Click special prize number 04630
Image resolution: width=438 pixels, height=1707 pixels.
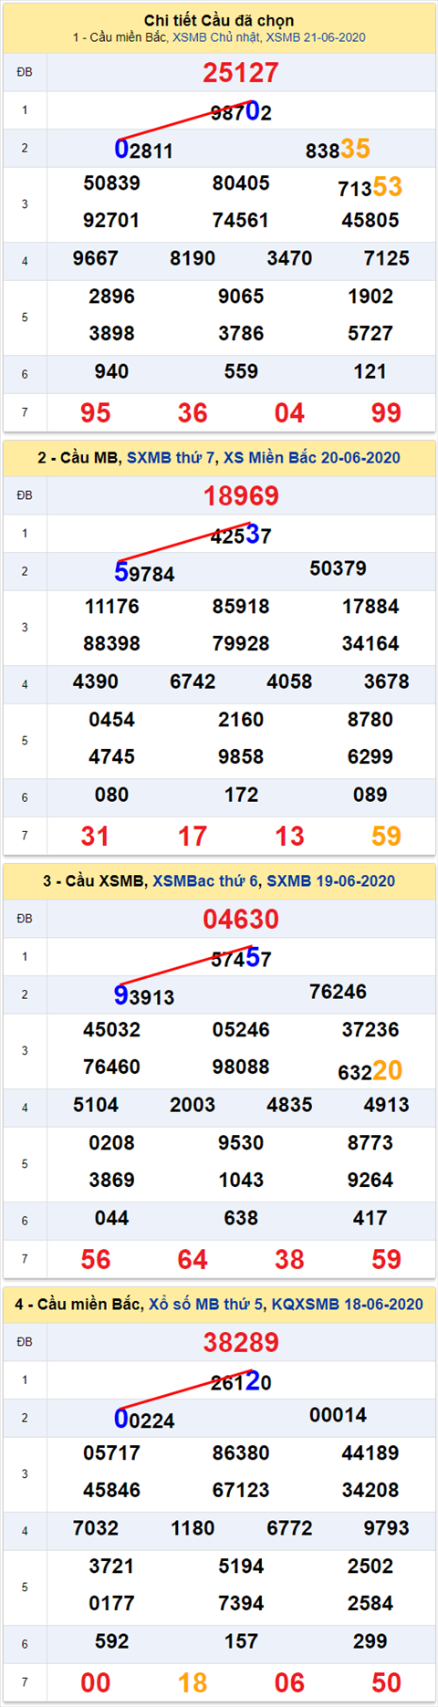point(241,920)
